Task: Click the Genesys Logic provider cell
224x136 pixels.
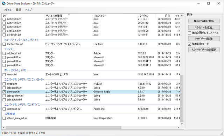Action: pyautogui.click(x=102, y=92)
